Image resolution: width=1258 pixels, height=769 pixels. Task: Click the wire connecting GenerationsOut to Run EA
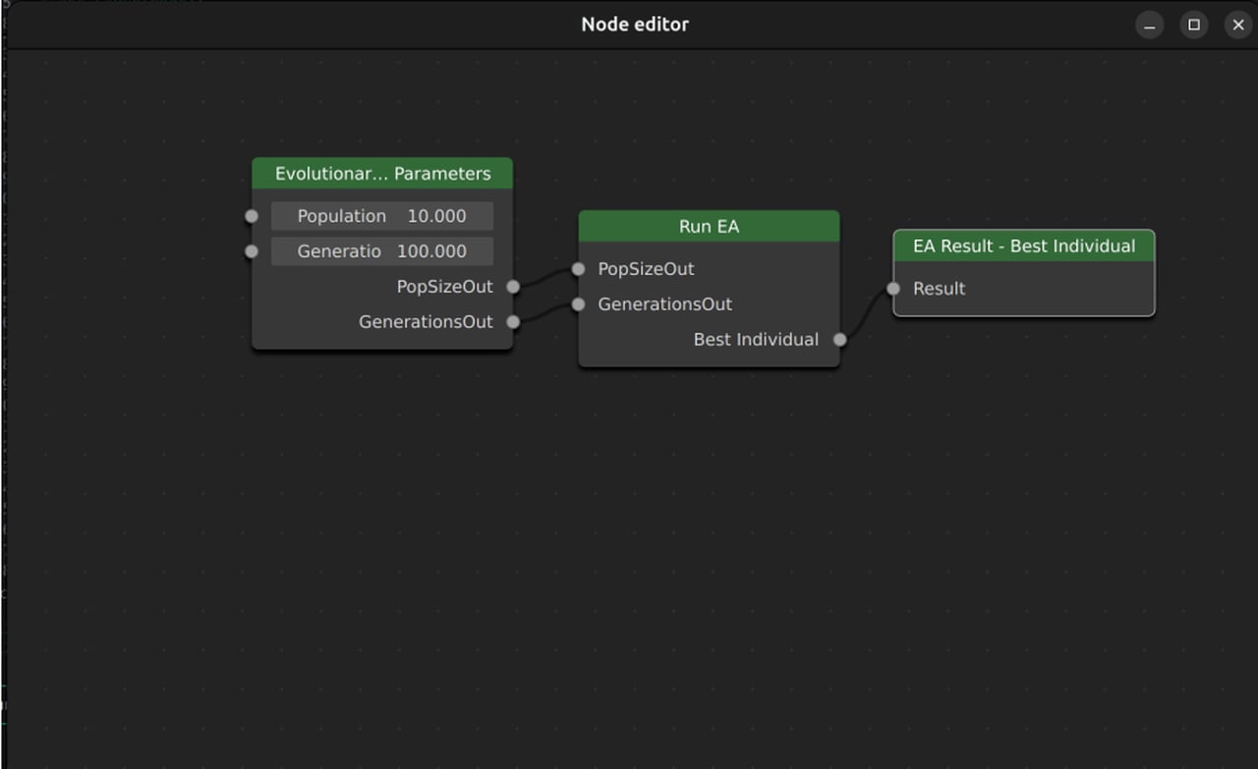coord(545,313)
